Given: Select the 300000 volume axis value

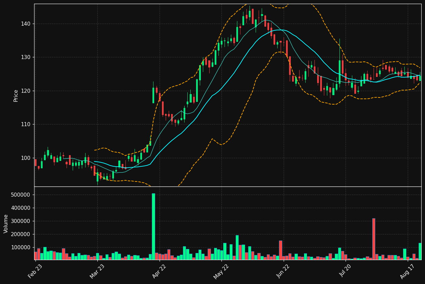Looking at the screenshot, I should pyautogui.click(x=21, y=221).
